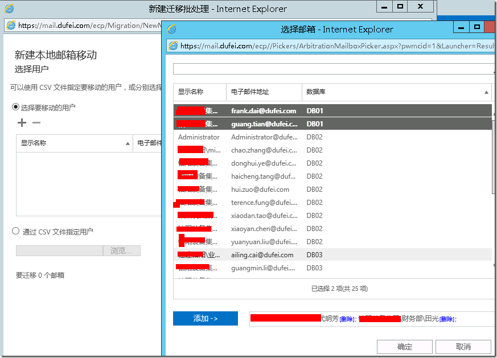This screenshot has height=358, width=497.
Task: Click the 要迁移 0 个邮箱 text
Action: tap(40, 275)
